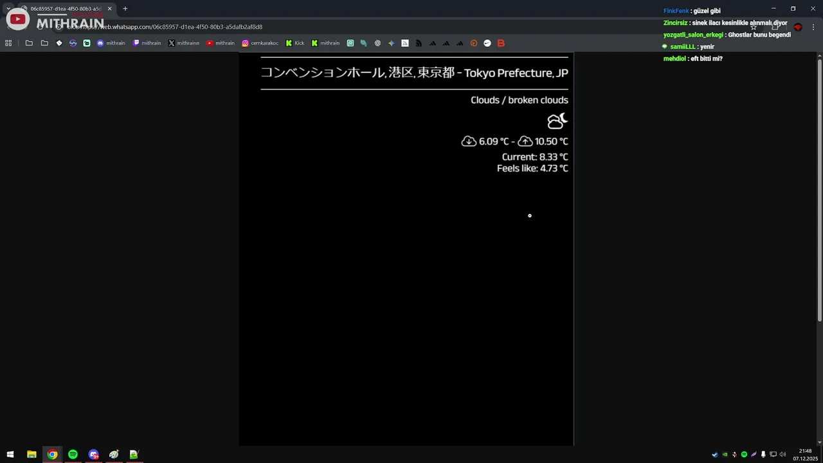Open the YouTube mithrain bookmark

tap(221, 43)
